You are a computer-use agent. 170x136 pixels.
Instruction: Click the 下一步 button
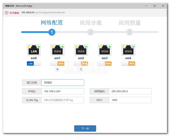(x=85, y=128)
